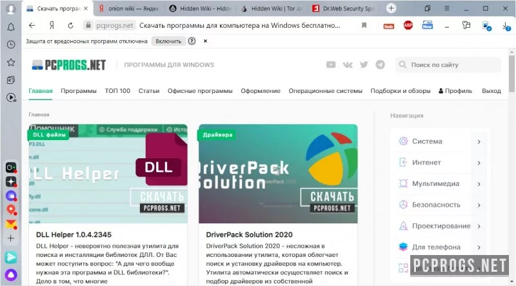Close the Скачать программы tab
Viewport: 516px width, 286px height.
point(86,8)
